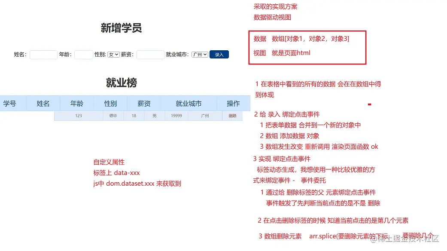Click the 就业城市 column header

[x=189, y=104]
